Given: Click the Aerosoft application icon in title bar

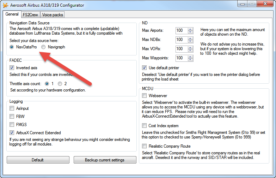Looking at the screenshot, I should tap(6, 5).
